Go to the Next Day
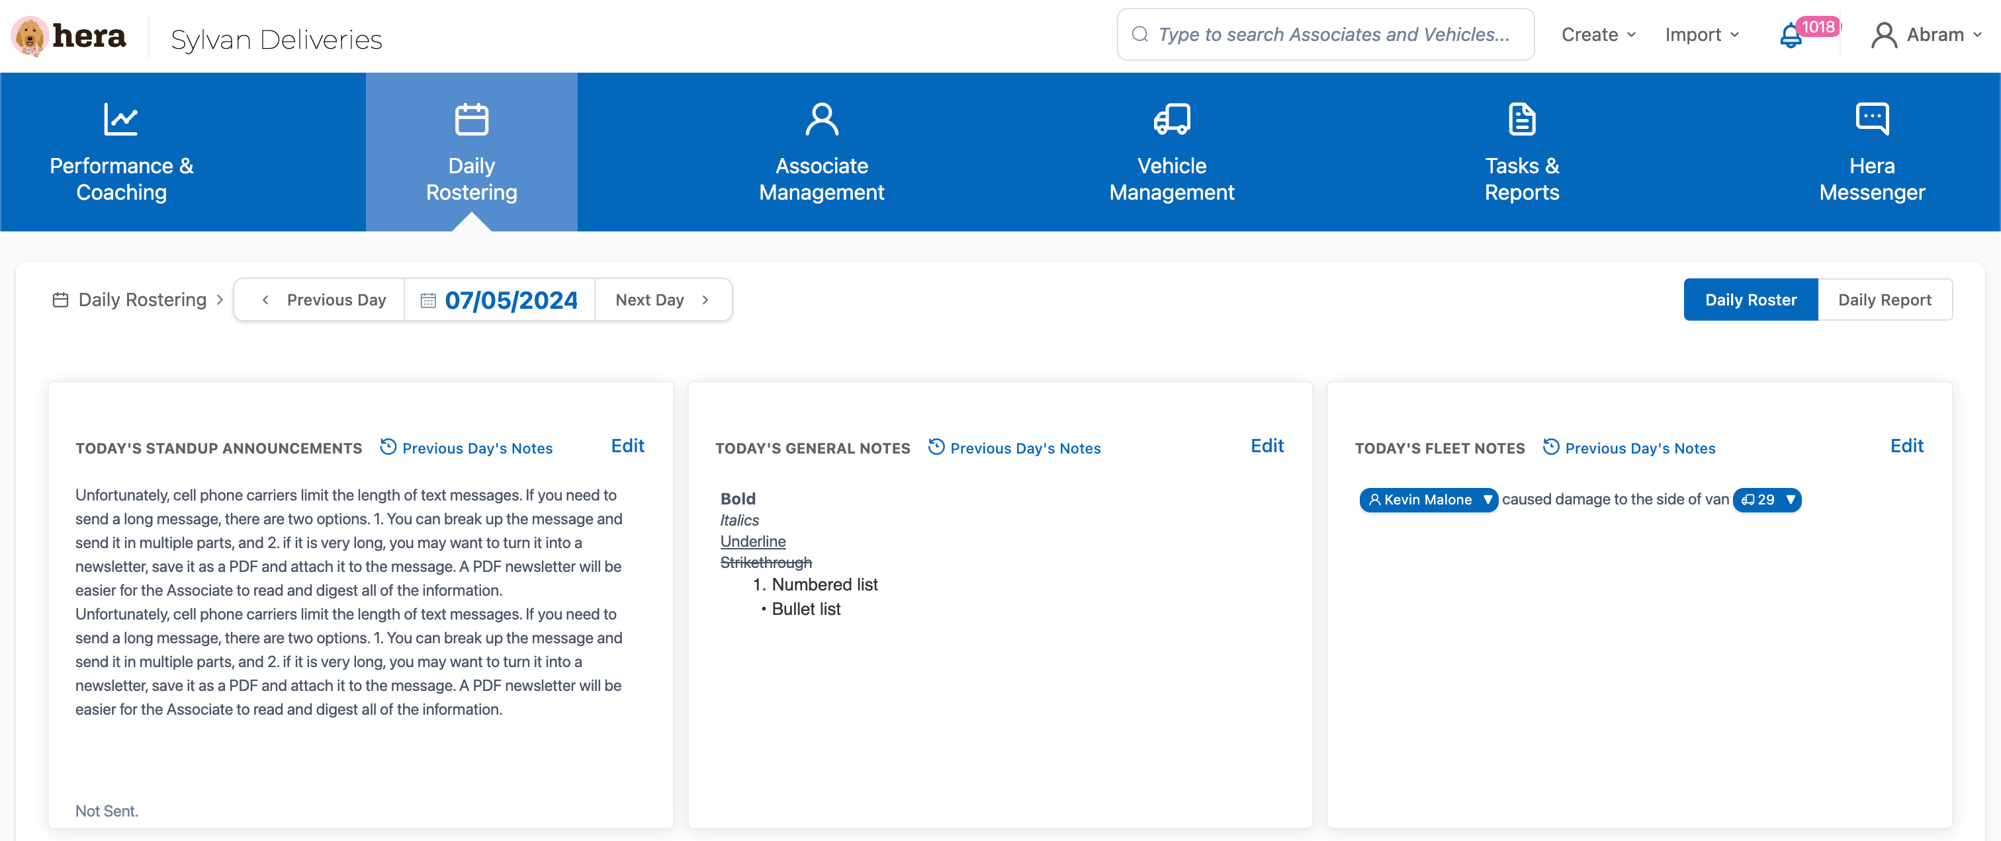 tap(662, 300)
